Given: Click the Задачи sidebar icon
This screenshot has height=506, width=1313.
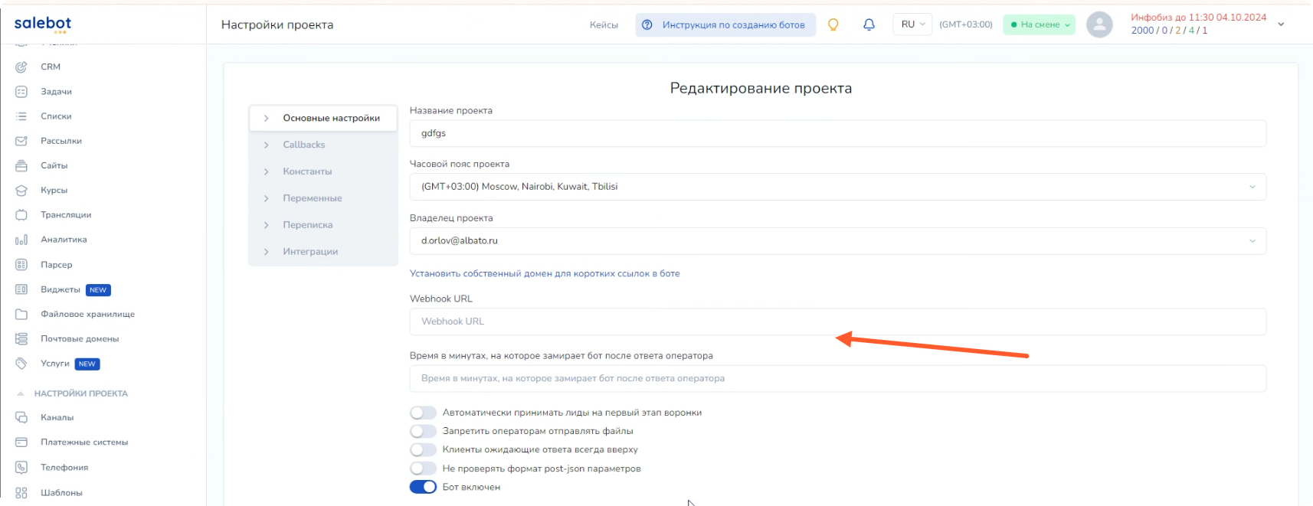Looking at the screenshot, I should [x=21, y=91].
